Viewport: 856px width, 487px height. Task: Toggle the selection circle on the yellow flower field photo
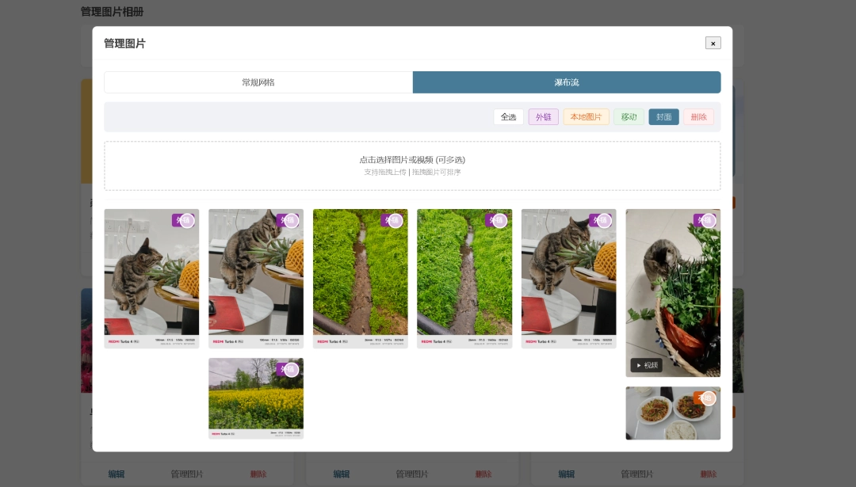291,370
